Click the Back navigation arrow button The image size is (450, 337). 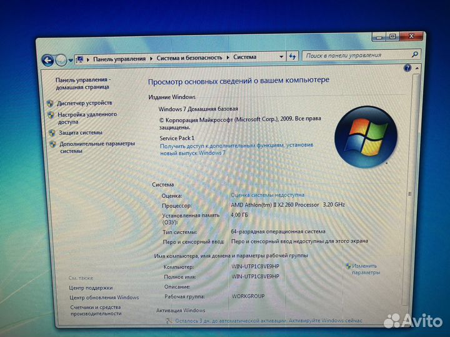(x=47, y=61)
